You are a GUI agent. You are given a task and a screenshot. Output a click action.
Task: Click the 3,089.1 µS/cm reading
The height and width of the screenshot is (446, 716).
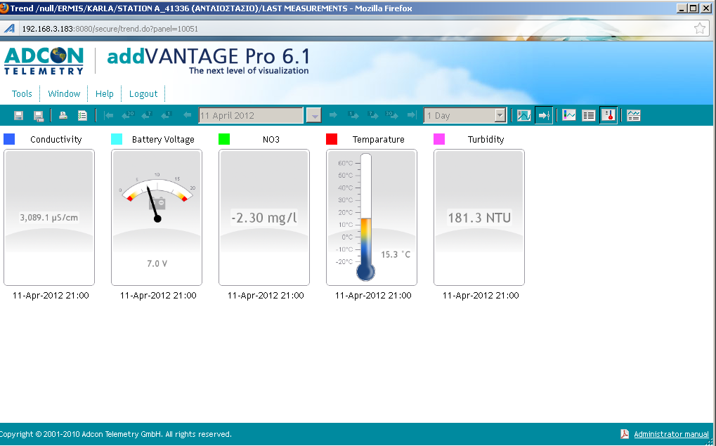[x=49, y=218]
